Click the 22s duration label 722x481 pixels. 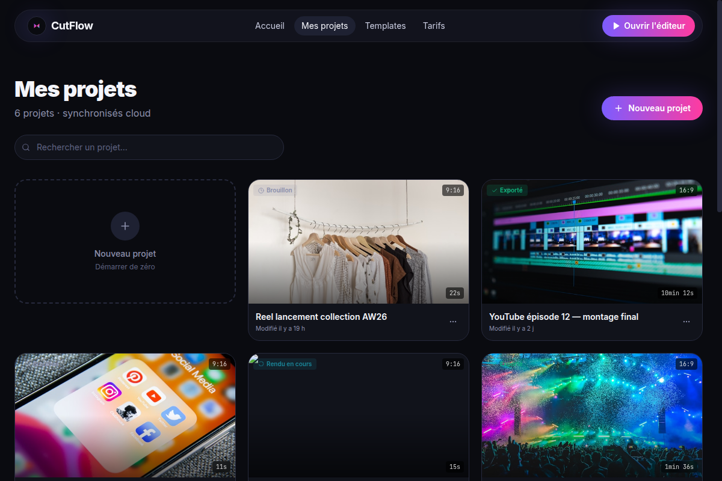coord(454,293)
